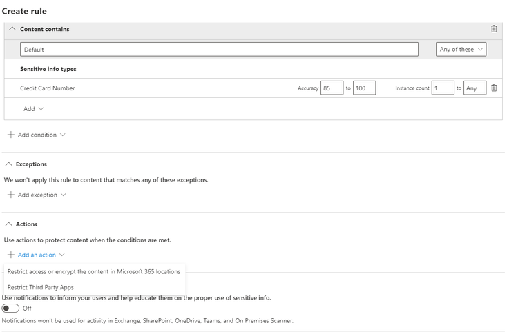Image resolution: width=518 pixels, height=332 pixels.
Task: Collapse the Exceptions section
Action: click(9, 164)
